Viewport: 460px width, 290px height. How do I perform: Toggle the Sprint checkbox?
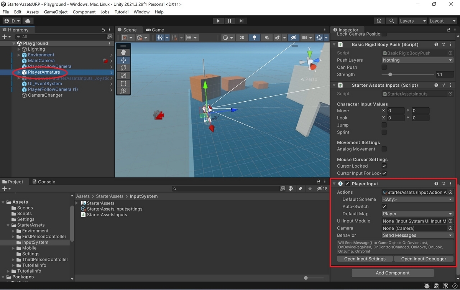point(384,132)
